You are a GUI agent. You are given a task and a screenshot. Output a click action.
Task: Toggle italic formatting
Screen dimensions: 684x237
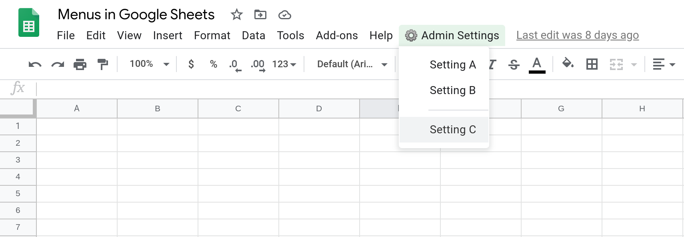(492, 64)
